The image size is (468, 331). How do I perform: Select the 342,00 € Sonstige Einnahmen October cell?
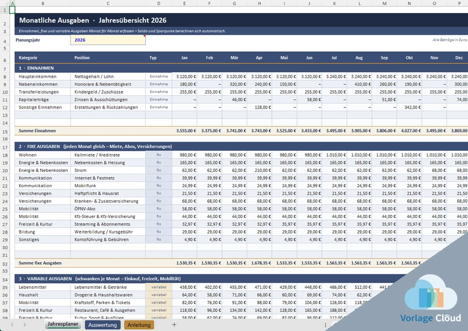coord(409,107)
